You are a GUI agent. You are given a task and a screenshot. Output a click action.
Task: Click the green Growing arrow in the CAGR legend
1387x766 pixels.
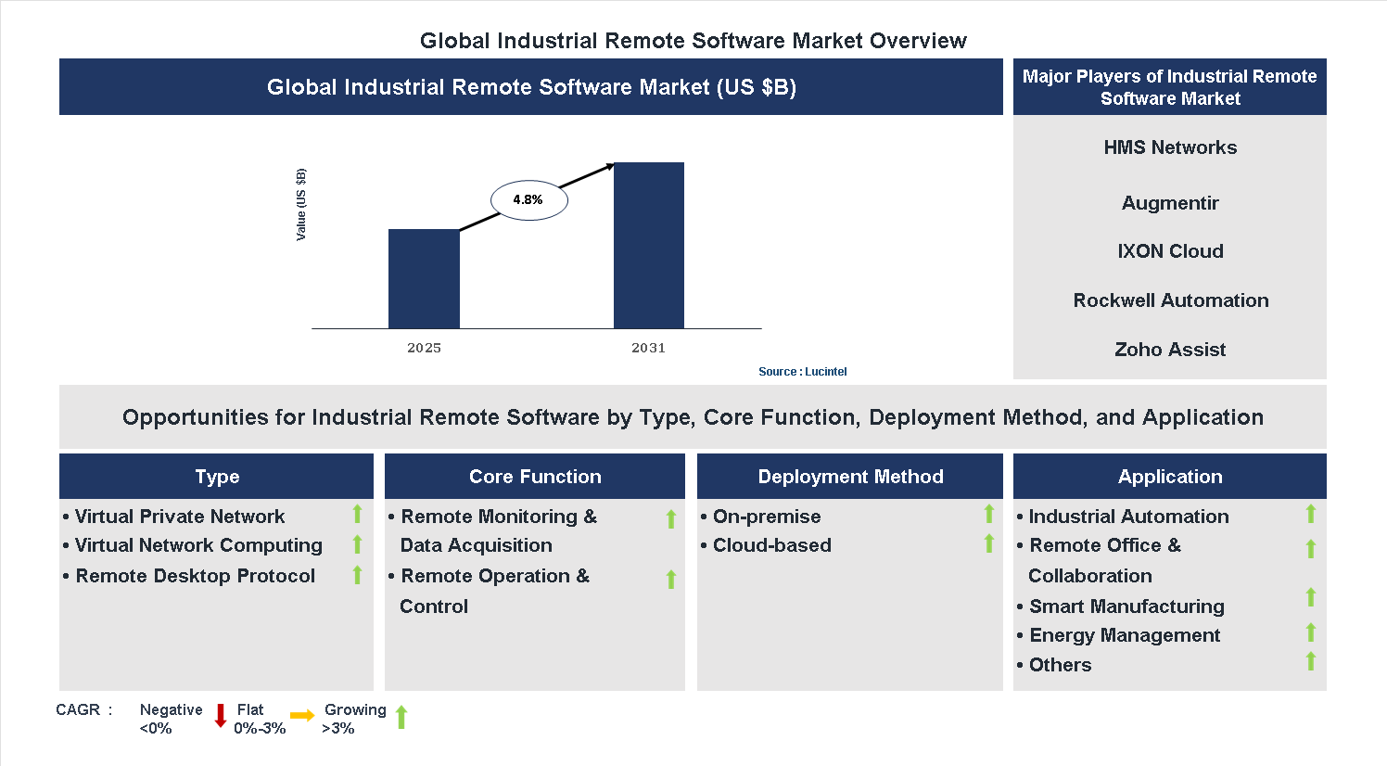[402, 717]
